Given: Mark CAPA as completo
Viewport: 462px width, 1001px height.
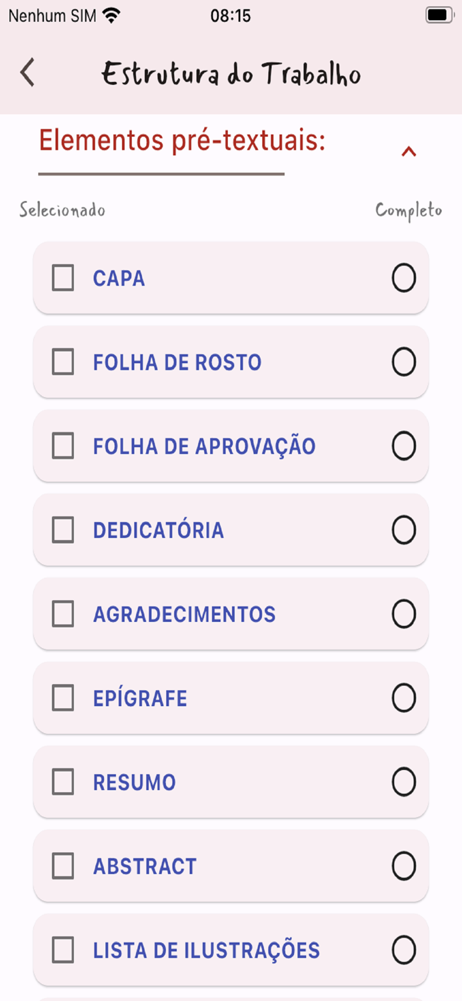Looking at the screenshot, I should (404, 278).
